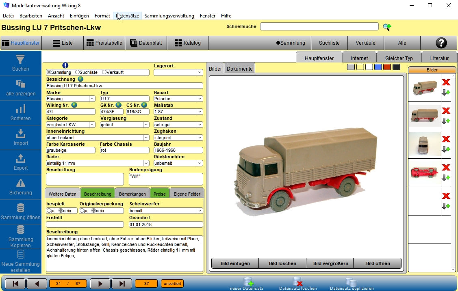
Task: Select the Verkauft radio button
Action: pyautogui.click(x=104, y=72)
